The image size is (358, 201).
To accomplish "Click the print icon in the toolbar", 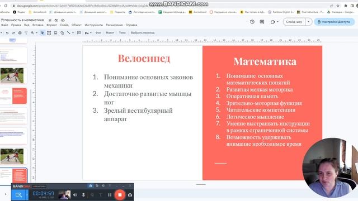I will [x=20, y=33].
